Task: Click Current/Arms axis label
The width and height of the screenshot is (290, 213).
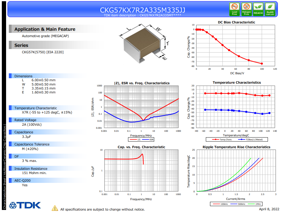Action: pos(236,199)
